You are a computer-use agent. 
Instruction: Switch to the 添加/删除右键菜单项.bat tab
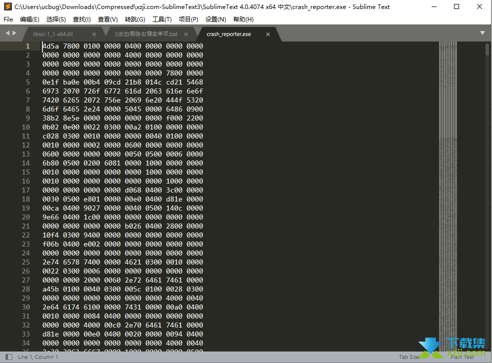pos(146,34)
